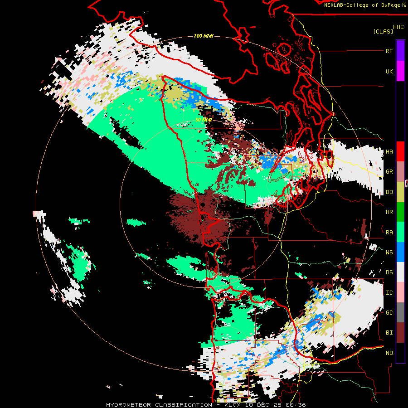Click the BI brown legend swatch
The image size is (408, 408).
[x=400, y=333]
